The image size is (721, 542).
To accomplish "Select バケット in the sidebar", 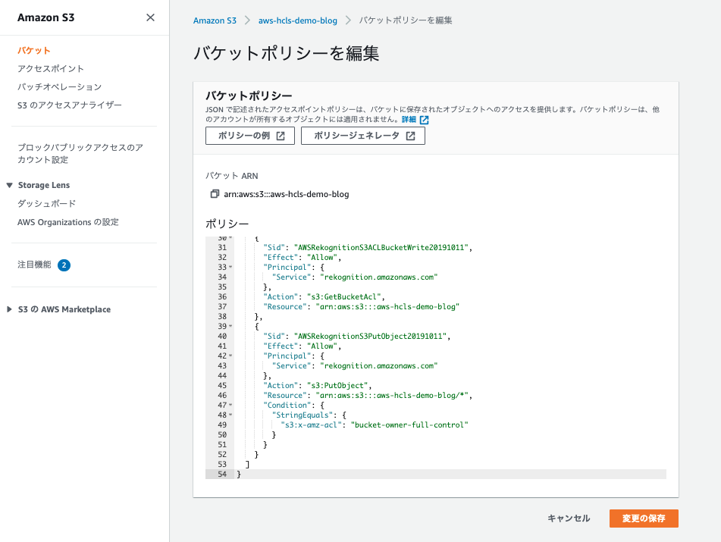I will pos(33,51).
